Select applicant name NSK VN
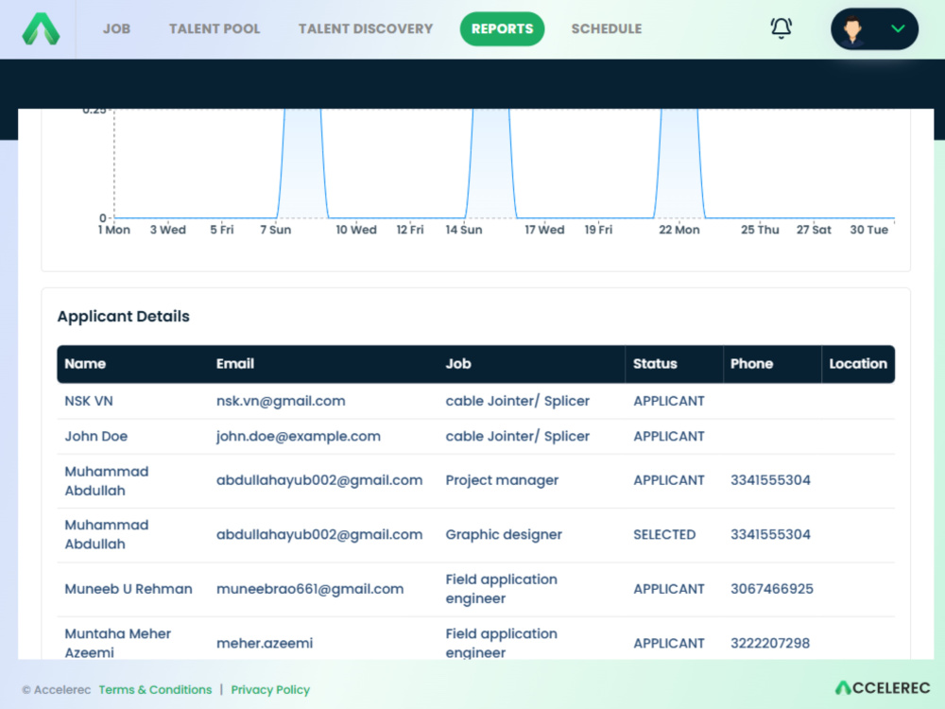The width and height of the screenshot is (945, 709). click(89, 401)
